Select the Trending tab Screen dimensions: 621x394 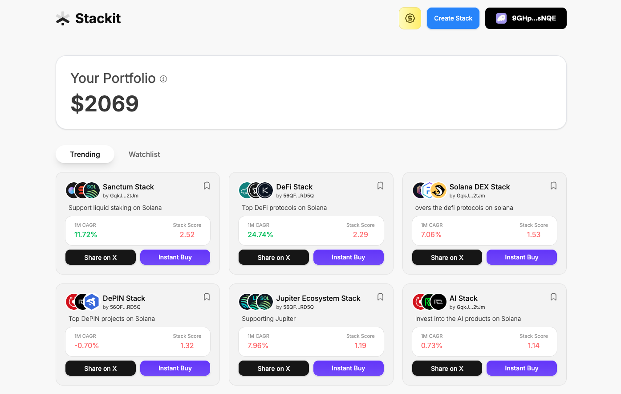pos(85,154)
